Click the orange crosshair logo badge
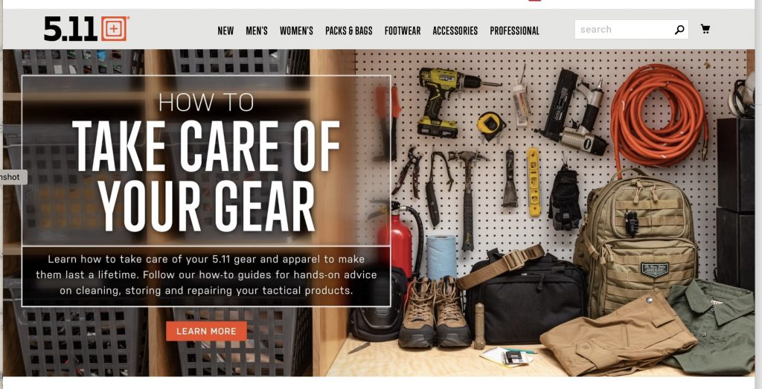The height and width of the screenshot is (389, 762). coord(114,29)
